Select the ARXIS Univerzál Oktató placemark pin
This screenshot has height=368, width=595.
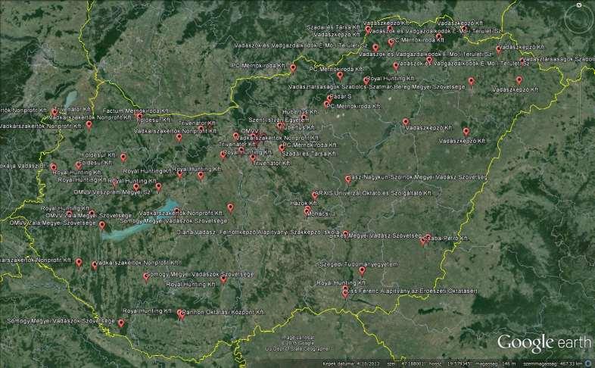[315, 195]
